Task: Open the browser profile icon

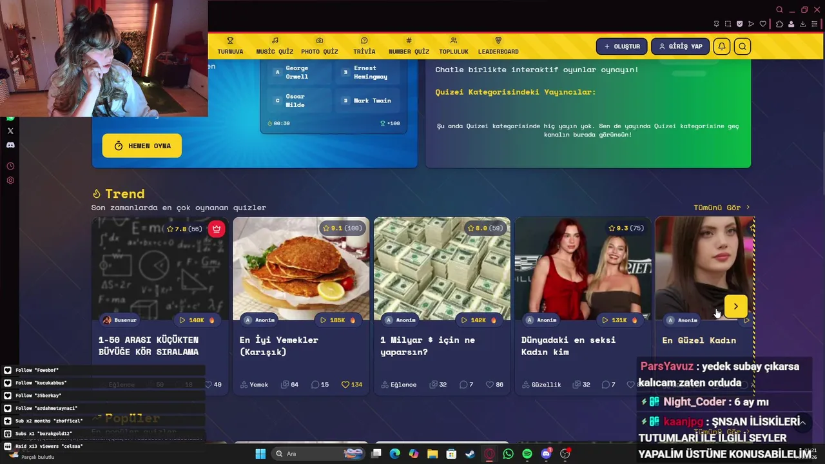Action: pos(791,24)
